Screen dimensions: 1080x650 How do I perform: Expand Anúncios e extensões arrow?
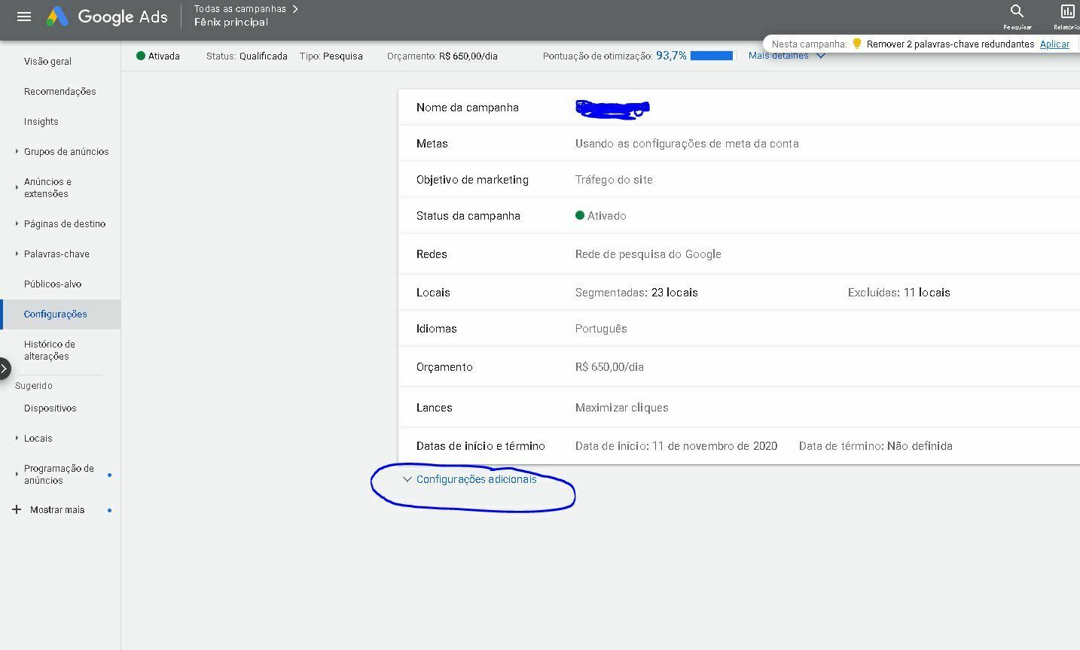[17, 187]
